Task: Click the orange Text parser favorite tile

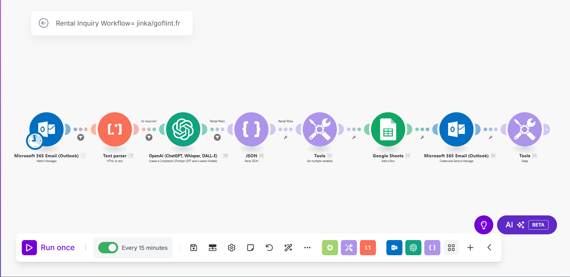Action: [x=368, y=248]
